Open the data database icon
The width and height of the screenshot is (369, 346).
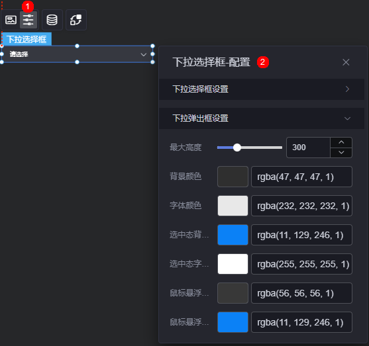52,20
